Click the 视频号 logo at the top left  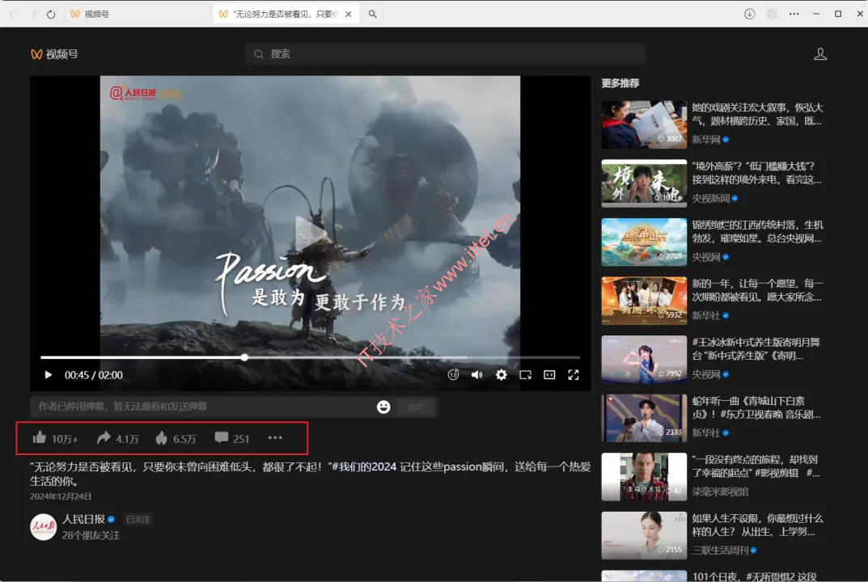pos(54,54)
